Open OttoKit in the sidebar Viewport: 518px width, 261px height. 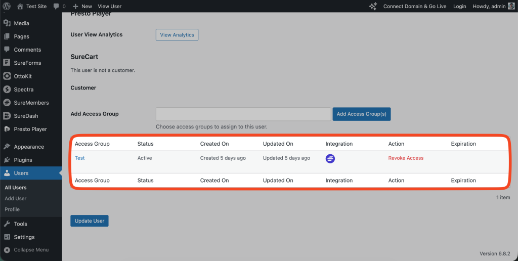coord(23,76)
